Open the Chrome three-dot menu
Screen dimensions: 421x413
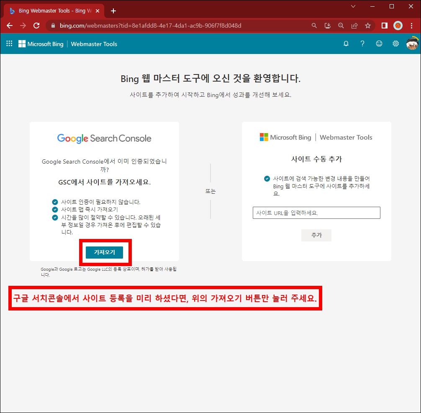411,26
